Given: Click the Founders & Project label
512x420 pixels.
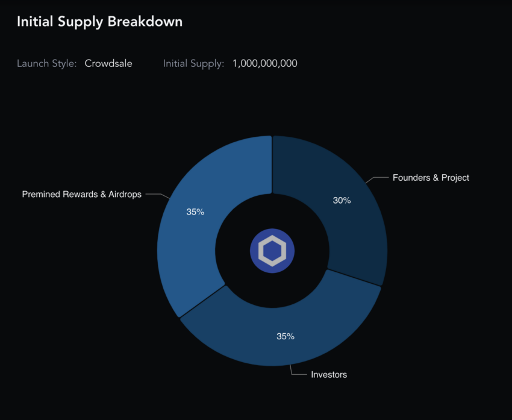Looking at the screenshot, I should point(431,178).
